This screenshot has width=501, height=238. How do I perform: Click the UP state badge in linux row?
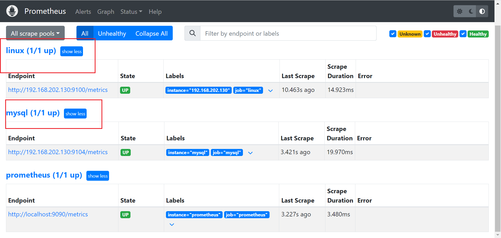[x=125, y=90]
